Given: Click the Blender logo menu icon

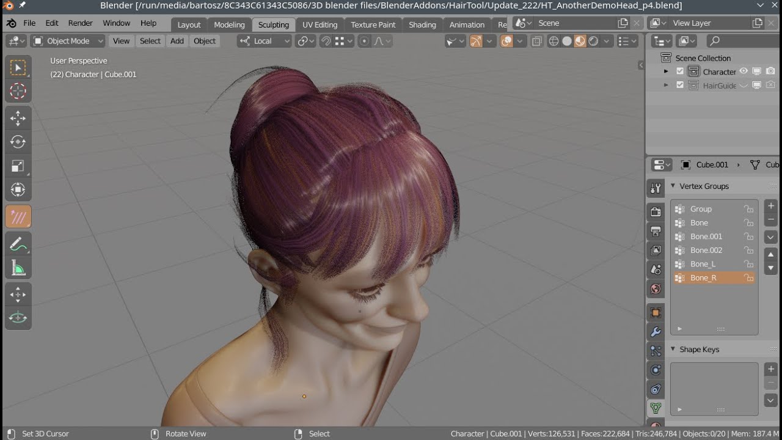Looking at the screenshot, I should [11, 23].
